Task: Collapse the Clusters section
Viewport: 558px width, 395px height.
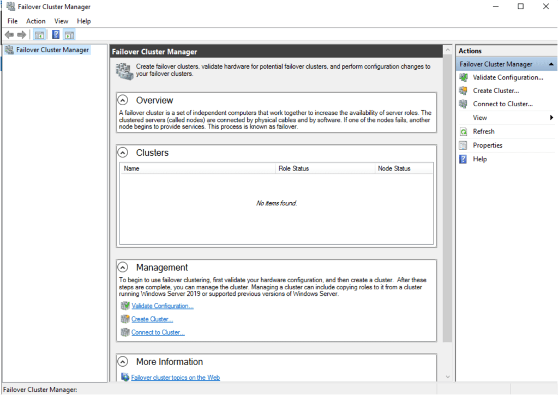Action: tap(122, 153)
